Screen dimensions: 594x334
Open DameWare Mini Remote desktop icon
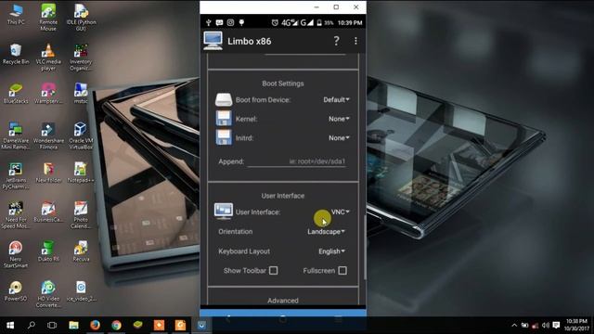16,135
